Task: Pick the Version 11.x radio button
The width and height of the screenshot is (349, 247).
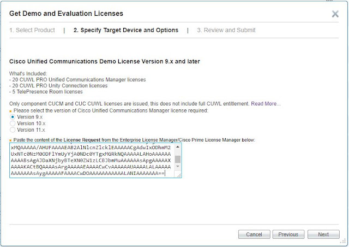Action: coord(13,130)
